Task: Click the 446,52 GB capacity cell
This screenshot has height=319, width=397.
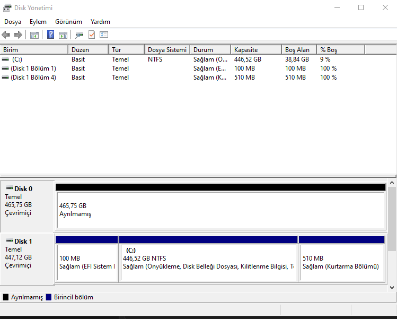Action: 248,59
